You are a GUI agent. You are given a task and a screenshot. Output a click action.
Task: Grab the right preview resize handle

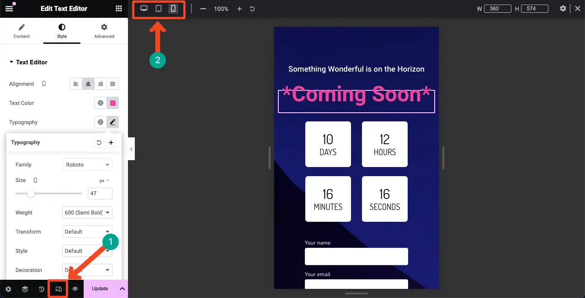[443, 158]
